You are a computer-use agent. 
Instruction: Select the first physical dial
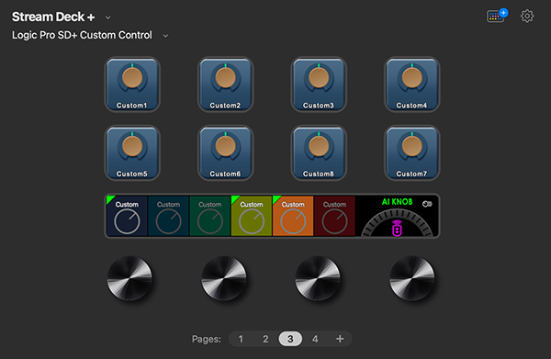[129, 278]
